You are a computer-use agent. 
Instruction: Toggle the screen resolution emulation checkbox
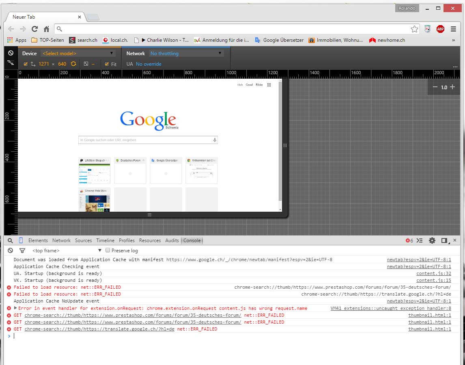pos(26,64)
